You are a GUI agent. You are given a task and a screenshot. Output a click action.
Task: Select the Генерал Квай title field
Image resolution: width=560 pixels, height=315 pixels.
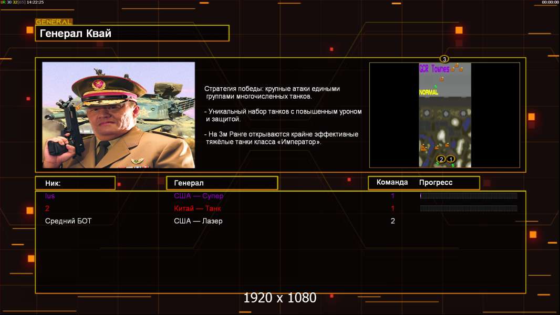(x=132, y=34)
